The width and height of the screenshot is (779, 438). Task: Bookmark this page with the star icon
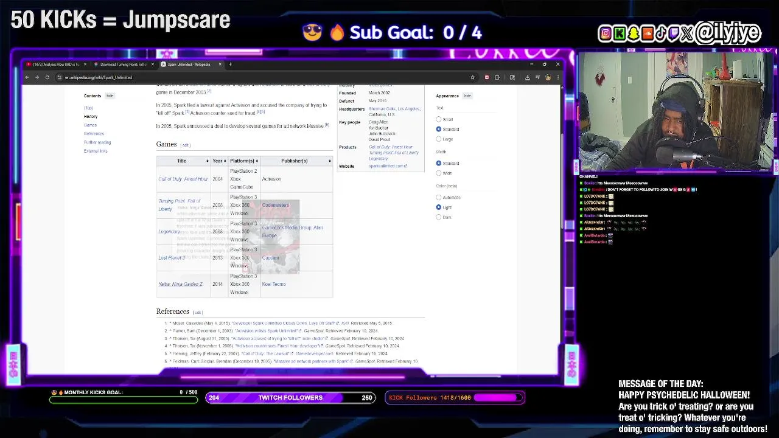472,77
